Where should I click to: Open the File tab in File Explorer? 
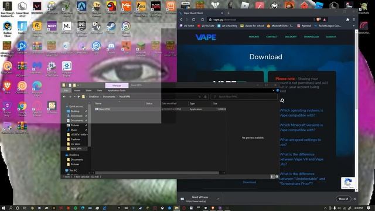(66, 90)
